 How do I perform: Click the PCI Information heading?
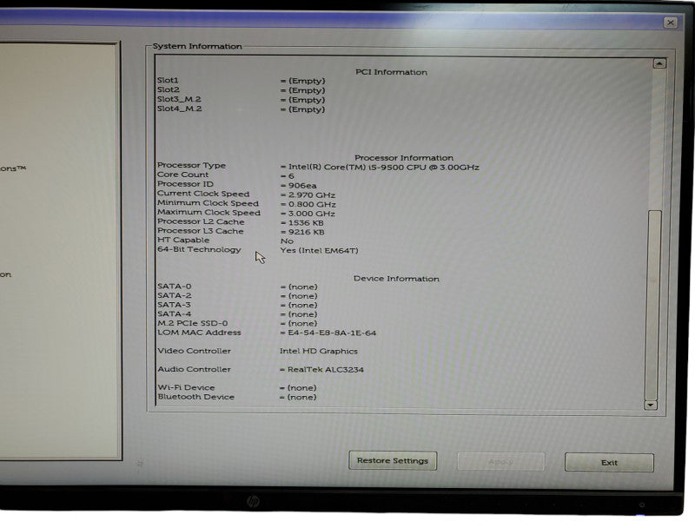392,72
